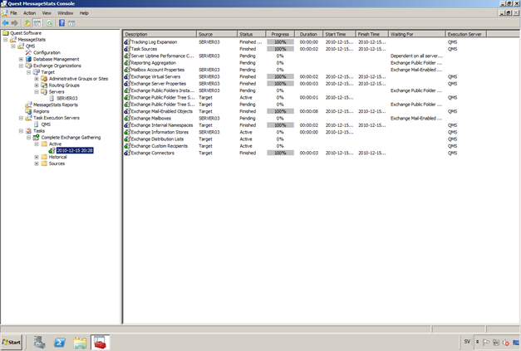The height and width of the screenshot is (351, 521).
Task: Click the SERVER03 server icon in tree
Action: point(52,98)
